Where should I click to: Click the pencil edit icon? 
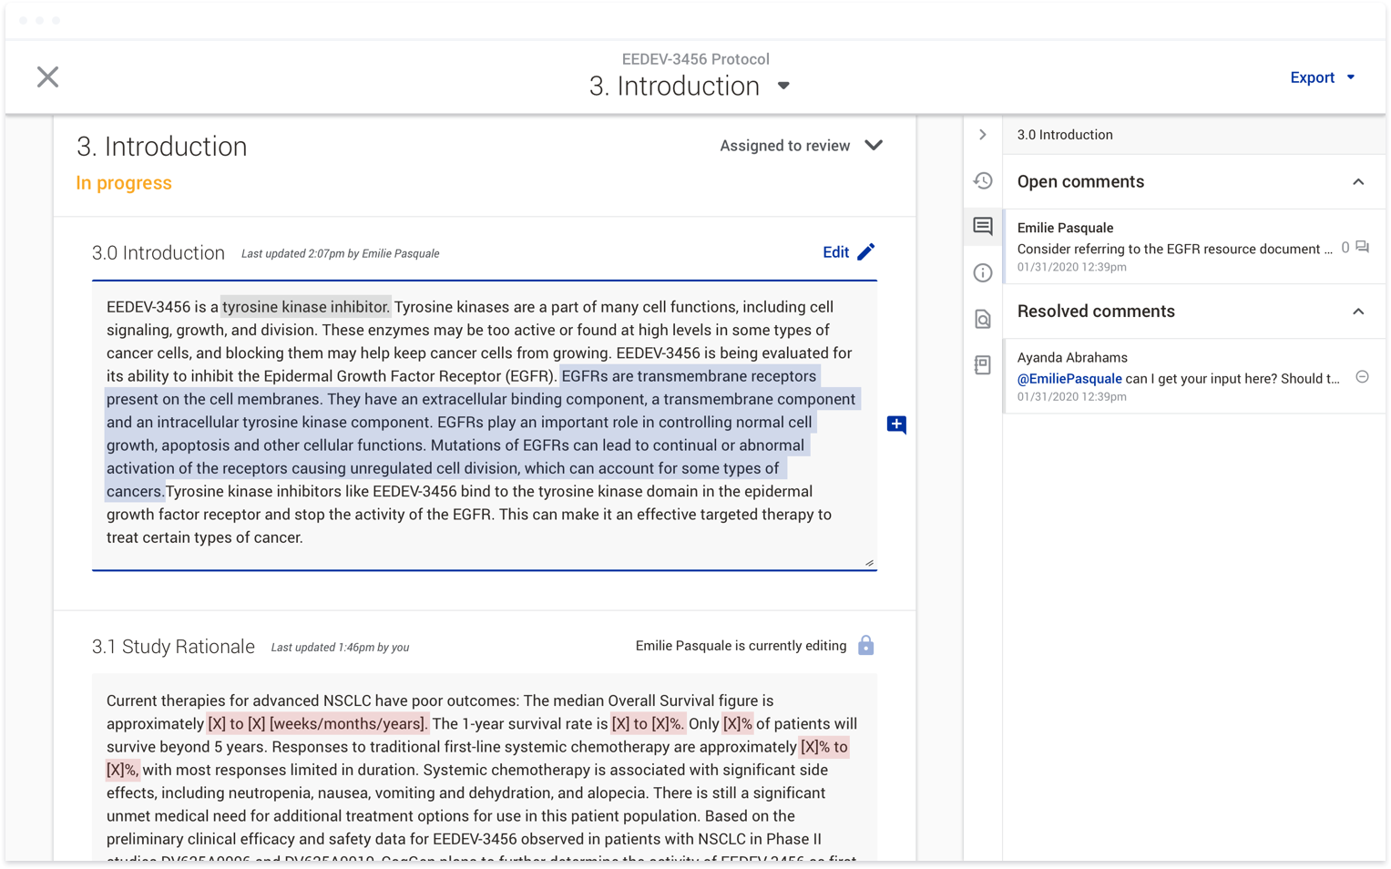coord(866,251)
